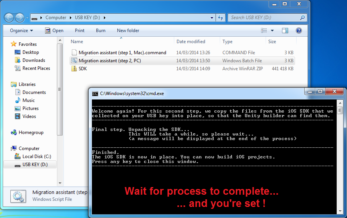Click the SDK archive folder icon
The height and width of the screenshot is (218, 347).
point(74,69)
